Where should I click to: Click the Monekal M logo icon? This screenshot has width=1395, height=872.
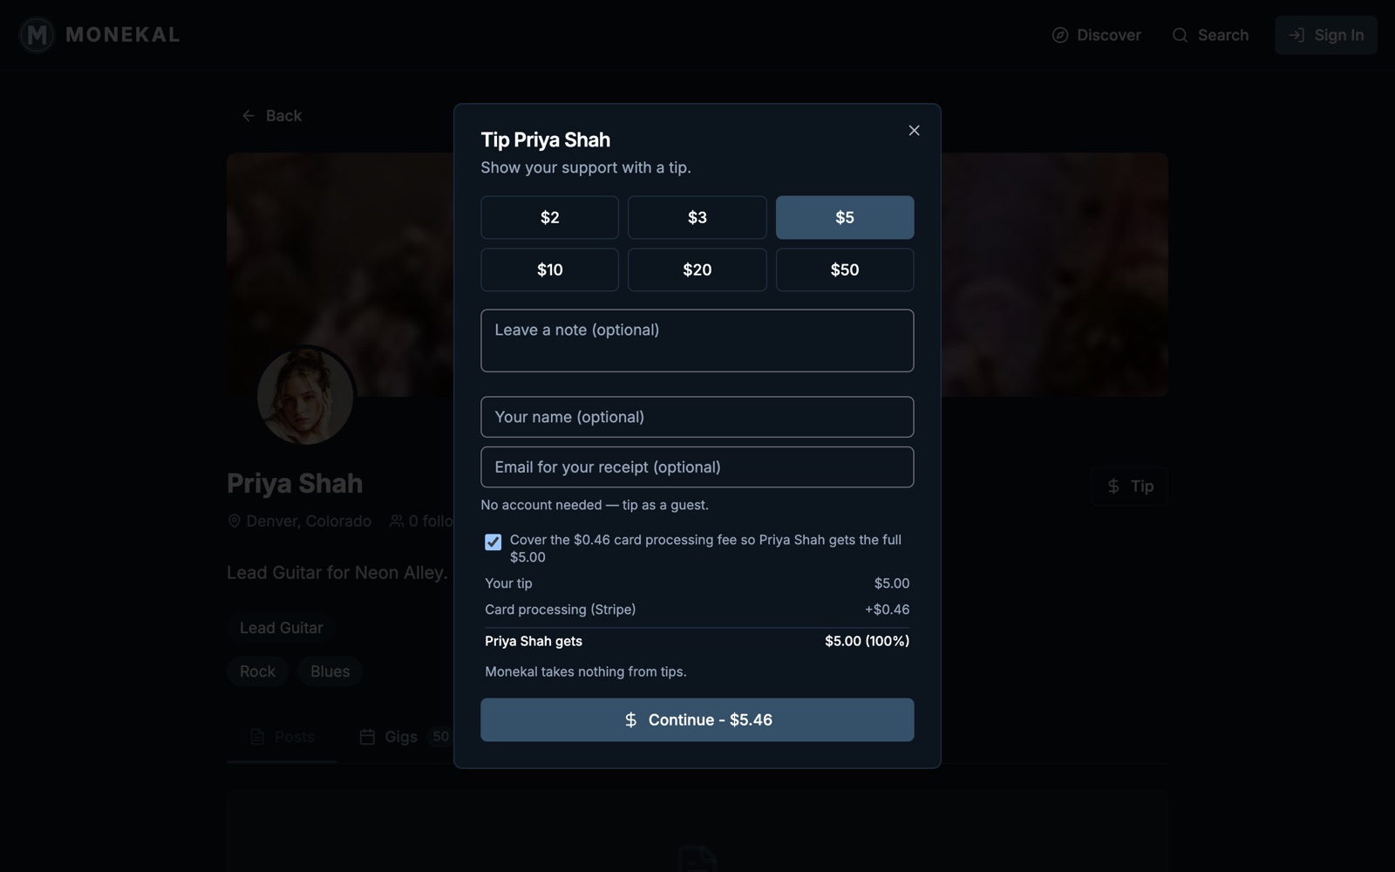pyautogui.click(x=37, y=35)
